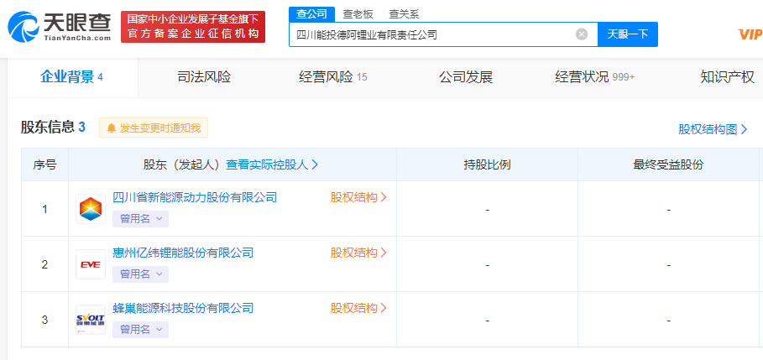Switch to 查关系 search tab
The height and width of the screenshot is (360, 763).
404,14
